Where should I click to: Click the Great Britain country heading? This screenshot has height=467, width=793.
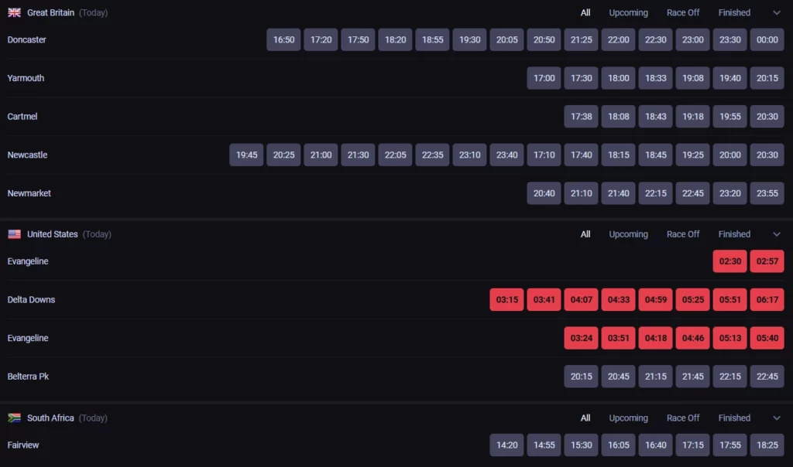point(50,12)
